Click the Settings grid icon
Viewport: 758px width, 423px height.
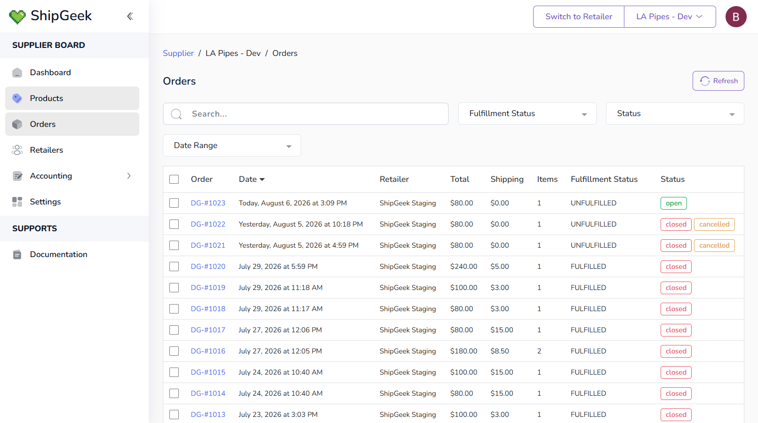coord(17,202)
